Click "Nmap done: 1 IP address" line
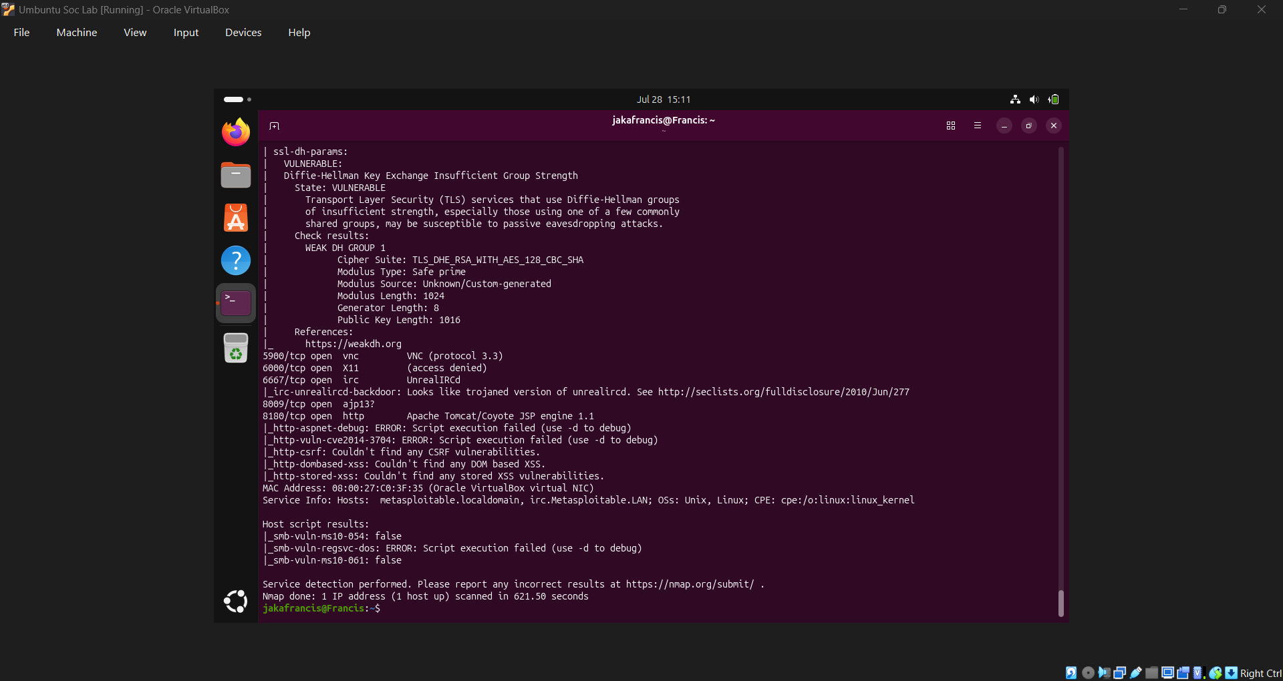 [426, 596]
